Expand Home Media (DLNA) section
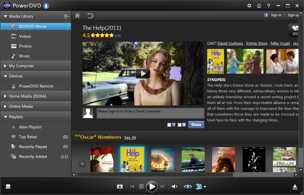This screenshot has width=304, height=195. 5,96
